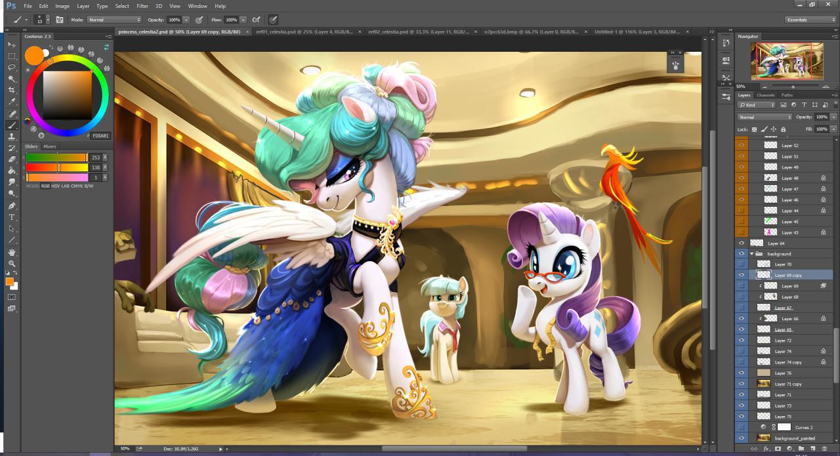The image size is (840, 456).
Task: Hide Layer 48 visibility eye
Action: [742, 178]
